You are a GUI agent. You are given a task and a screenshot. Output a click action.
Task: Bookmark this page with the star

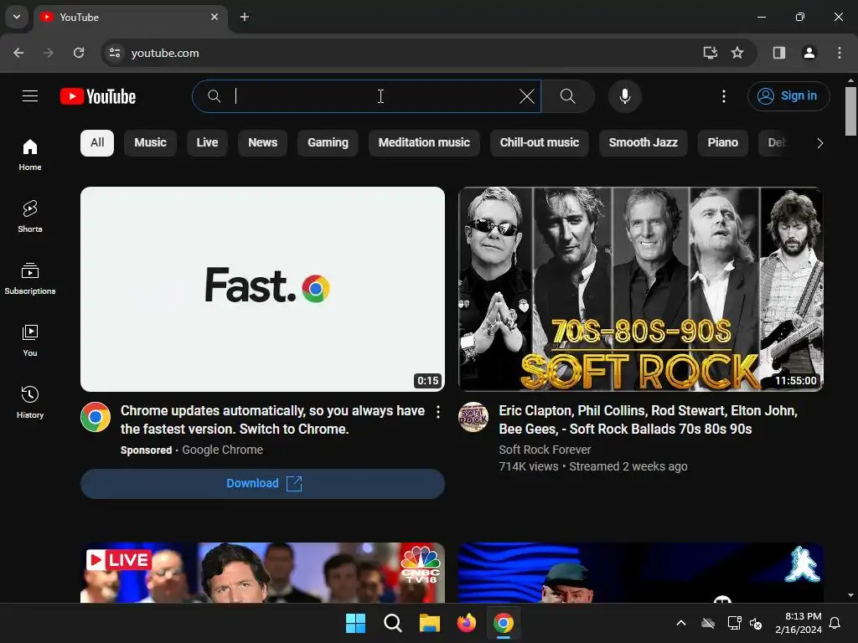[x=737, y=53]
